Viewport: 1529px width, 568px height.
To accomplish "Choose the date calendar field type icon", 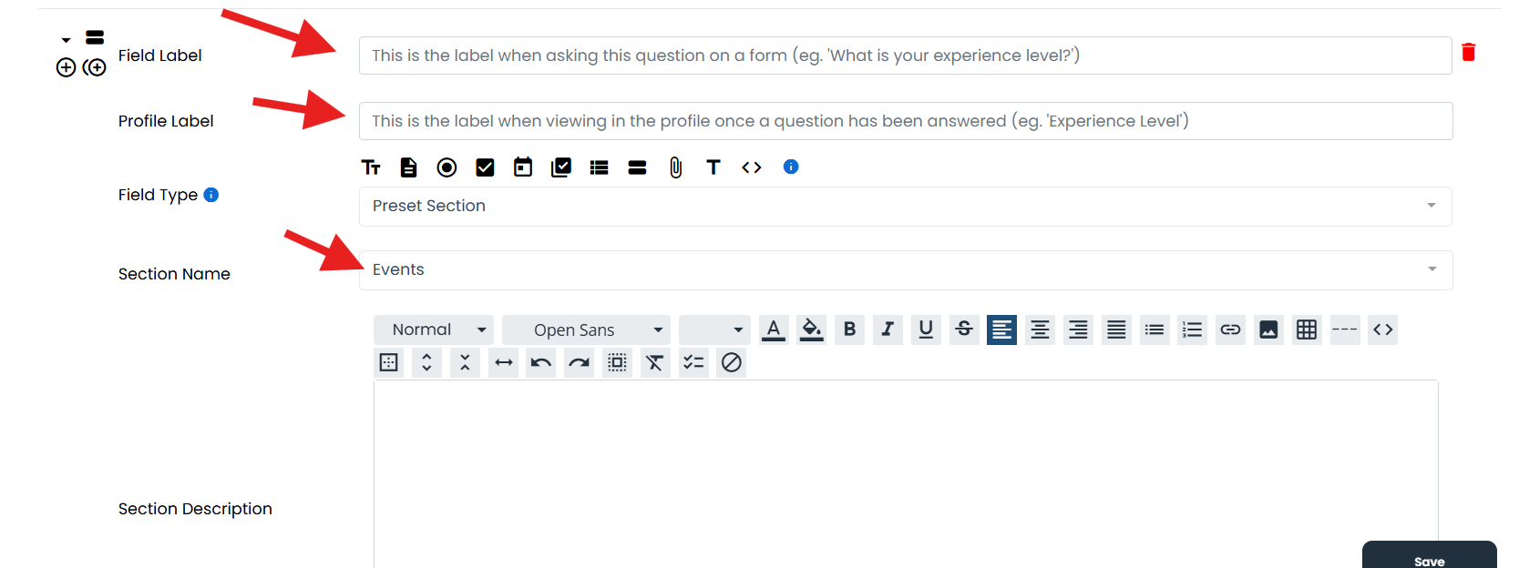I will coord(523,167).
